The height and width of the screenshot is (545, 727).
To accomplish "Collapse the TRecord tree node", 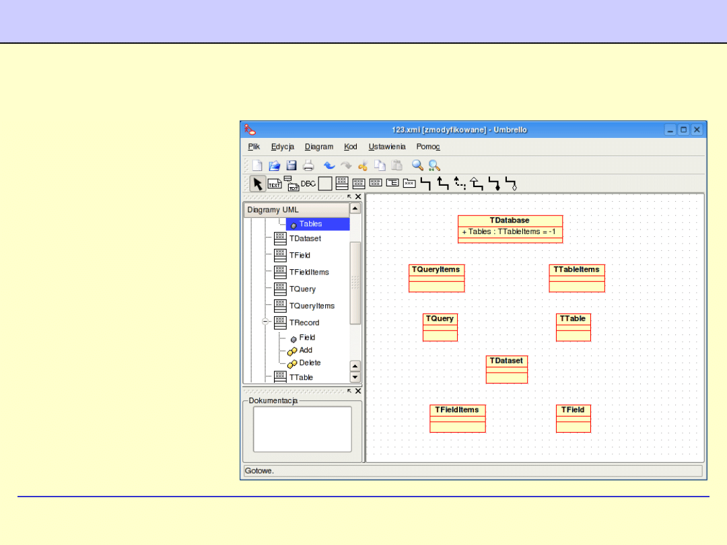I will [266, 322].
